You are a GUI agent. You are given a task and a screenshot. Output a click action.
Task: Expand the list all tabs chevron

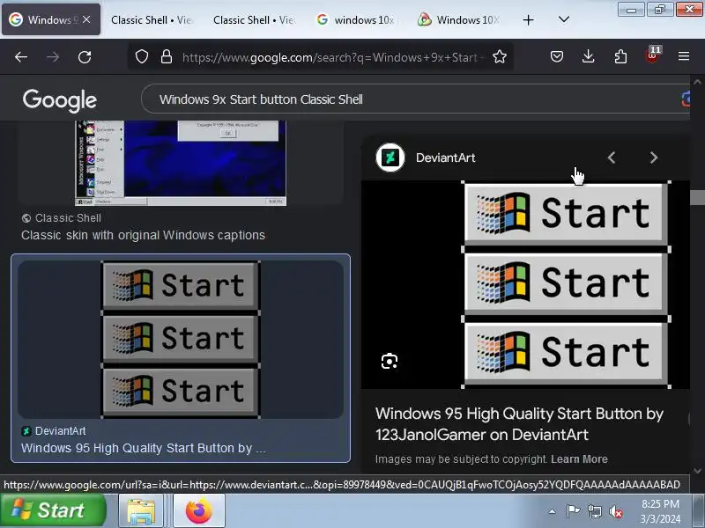click(563, 19)
